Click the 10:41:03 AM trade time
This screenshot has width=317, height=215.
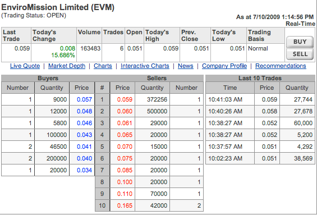[x=225, y=99]
